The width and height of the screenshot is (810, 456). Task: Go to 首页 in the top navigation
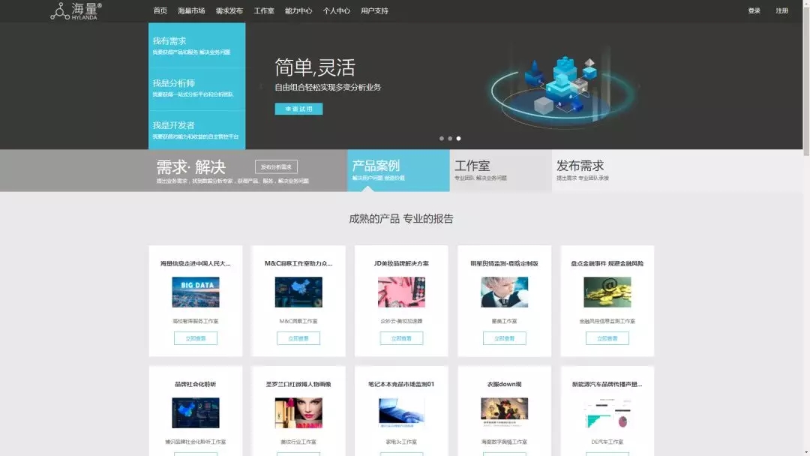click(x=160, y=10)
